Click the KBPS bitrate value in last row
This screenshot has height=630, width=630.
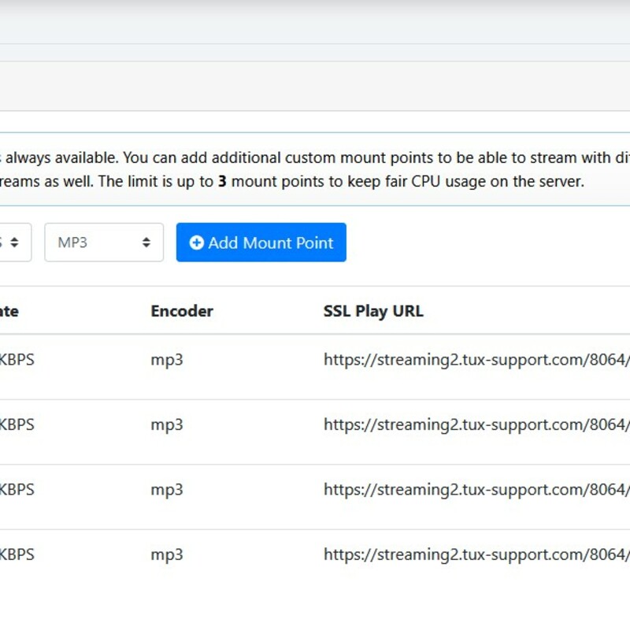[x=17, y=554]
